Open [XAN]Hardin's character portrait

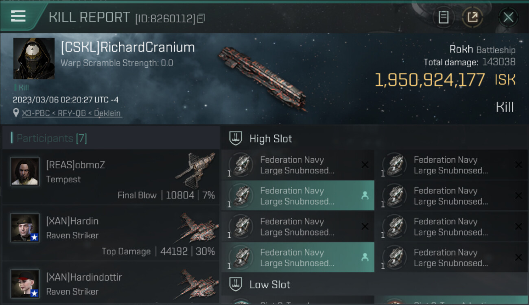25,228
